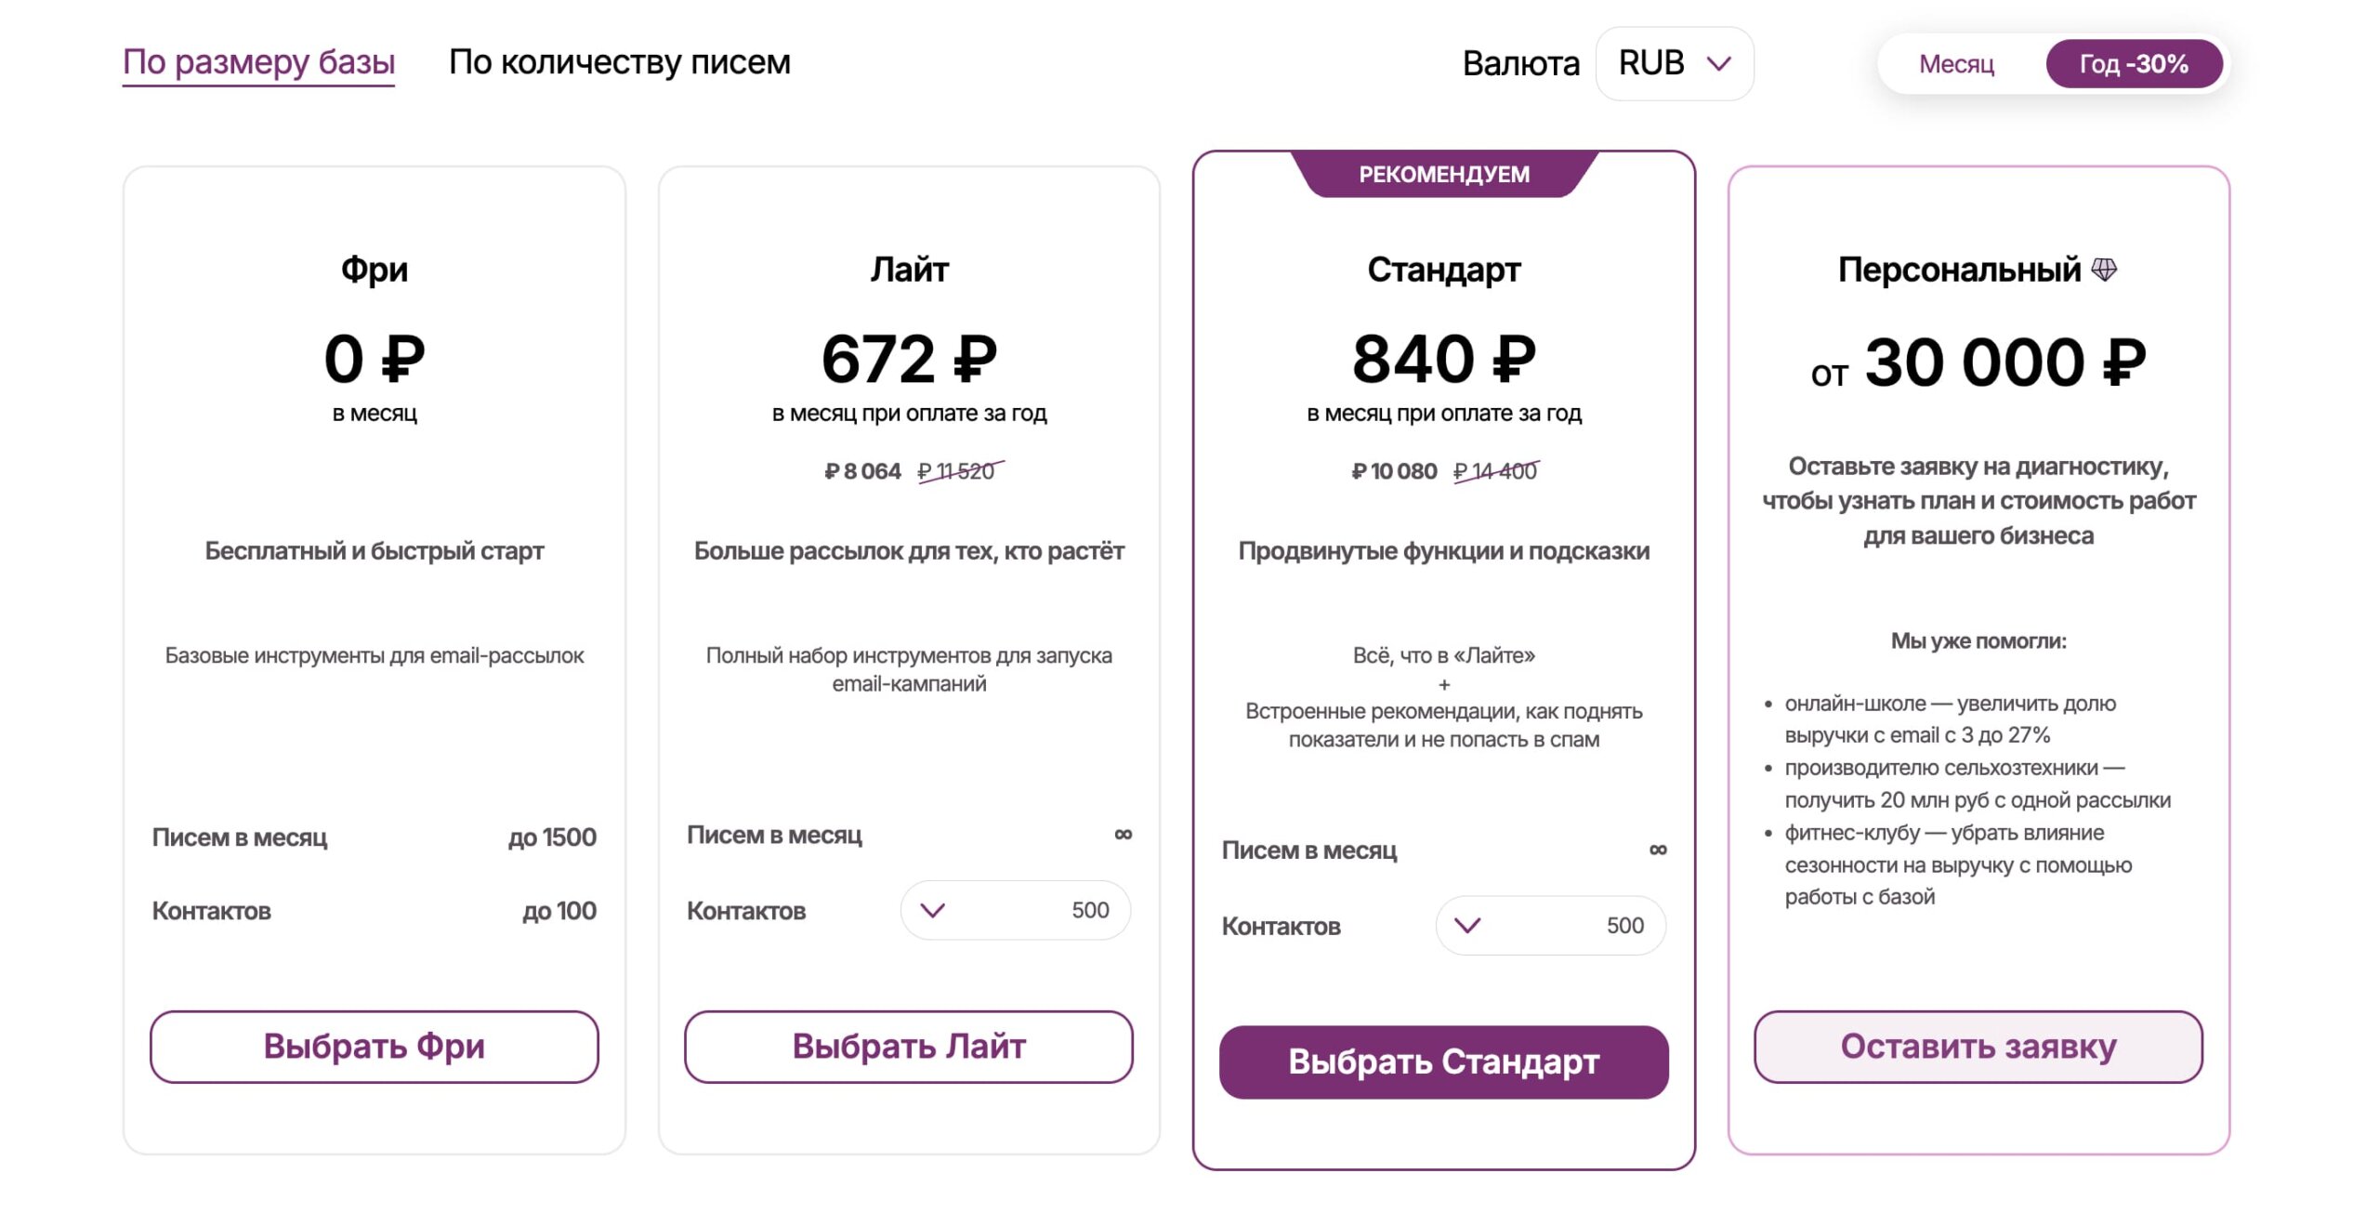Click the chevron in the Лайт contacts selector
This screenshot has height=1213, width=2379.
(x=932, y=910)
